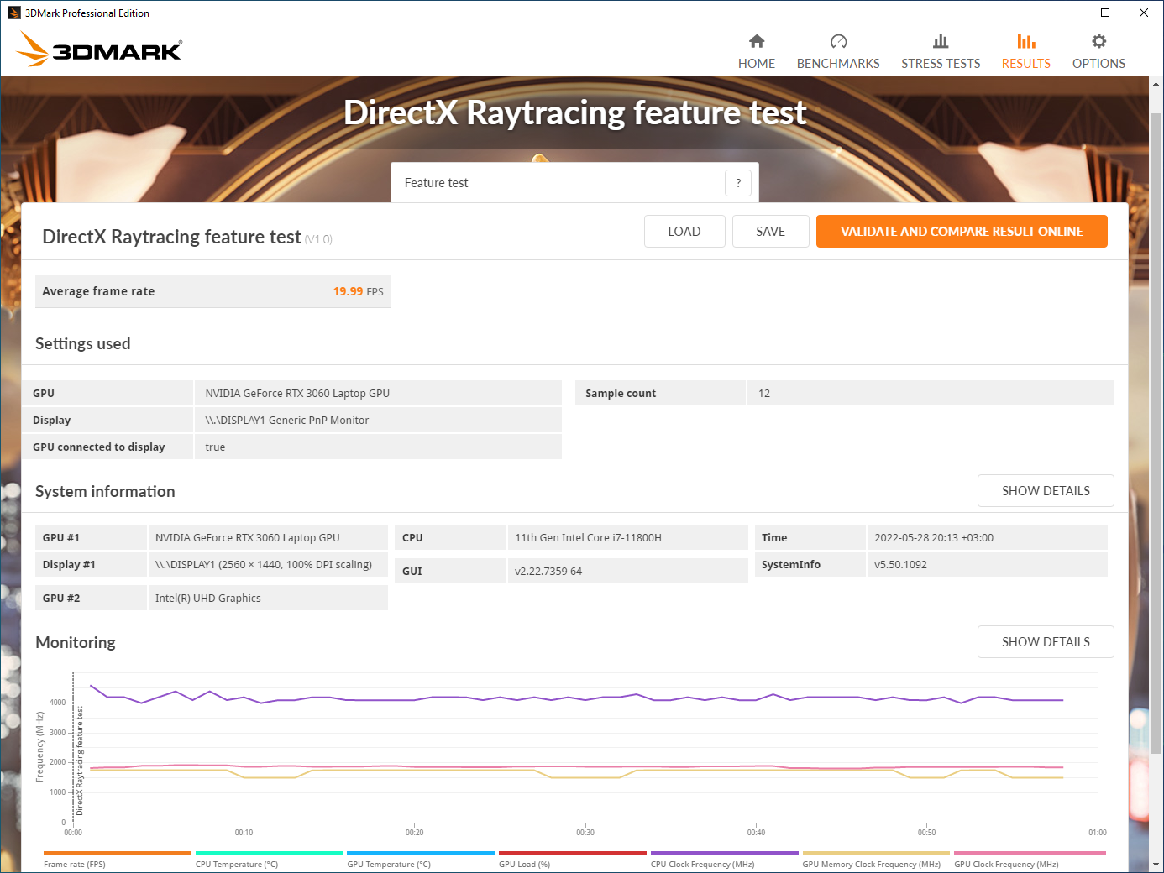Click the HOME menu label
This screenshot has height=873, width=1164.
pos(757,64)
